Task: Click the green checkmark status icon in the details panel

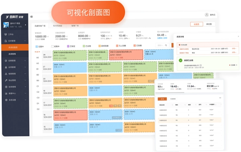Action: [180, 60]
